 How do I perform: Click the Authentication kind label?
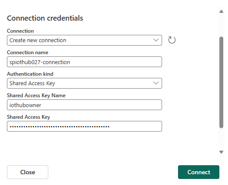30,74
